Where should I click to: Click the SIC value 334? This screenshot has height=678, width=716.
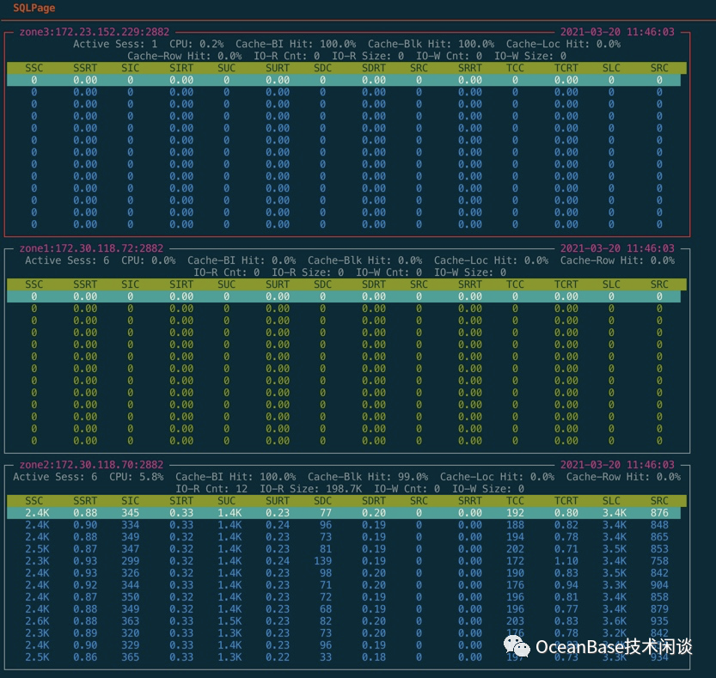pyautogui.click(x=130, y=525)
